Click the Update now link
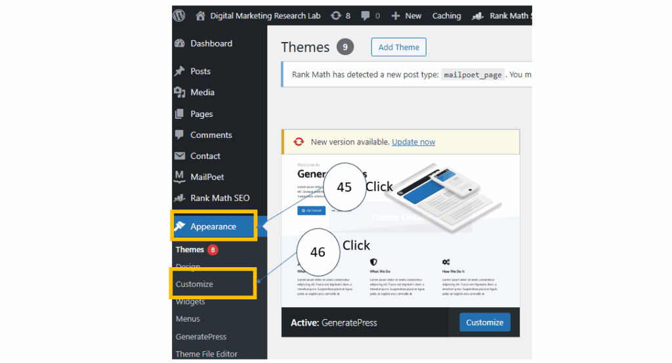Image resolution: width=672 pixels, height=363 pixels. click(413, 142)
